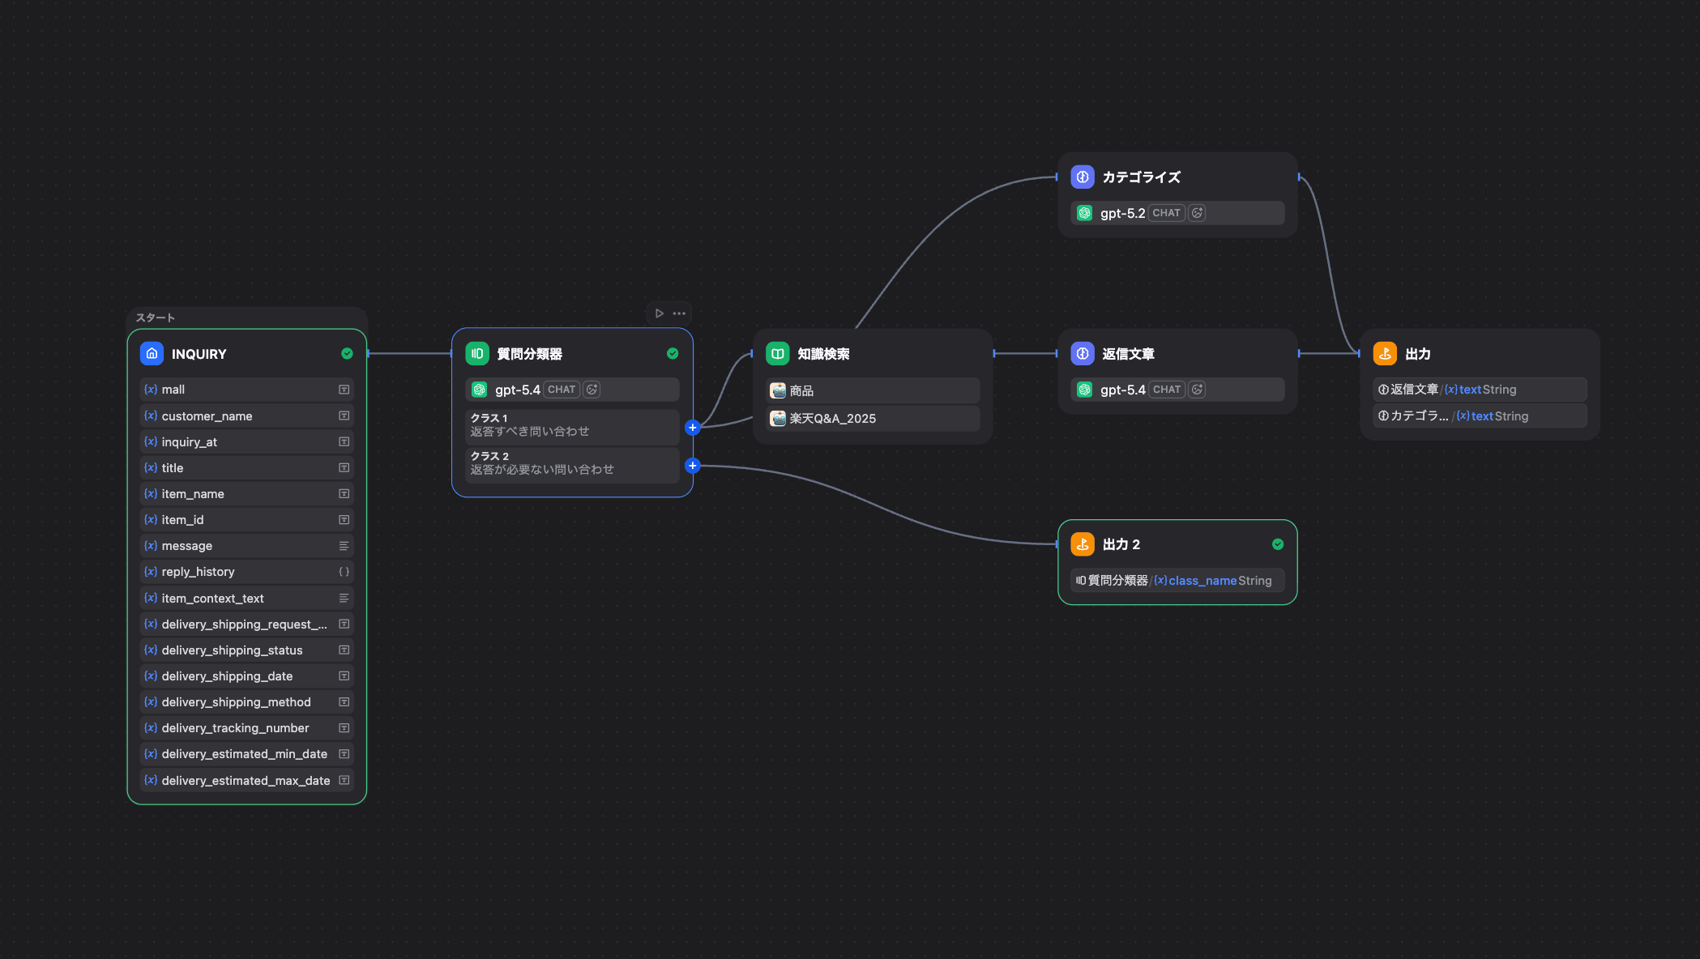The image size is (1700, 959).
Task: Click the green checkmark on INQUIRY node
Action: pos(347,354)
